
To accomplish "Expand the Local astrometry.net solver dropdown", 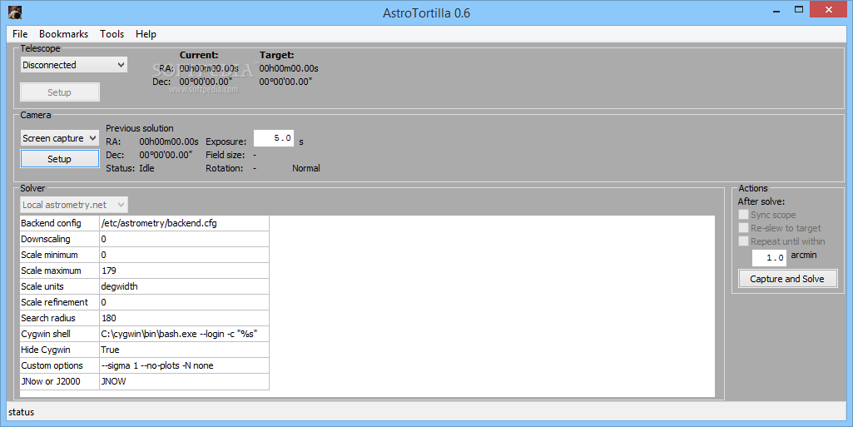I will pos(74,205).
